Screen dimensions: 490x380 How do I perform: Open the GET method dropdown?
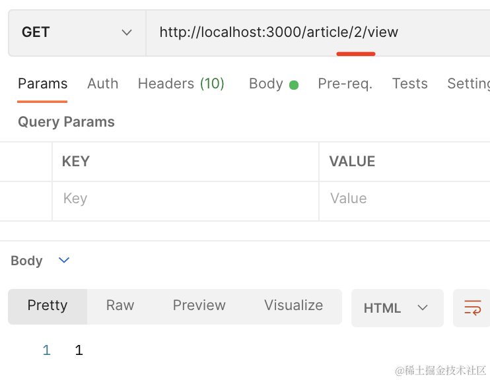pyautogui.click(x=77, y=32)
